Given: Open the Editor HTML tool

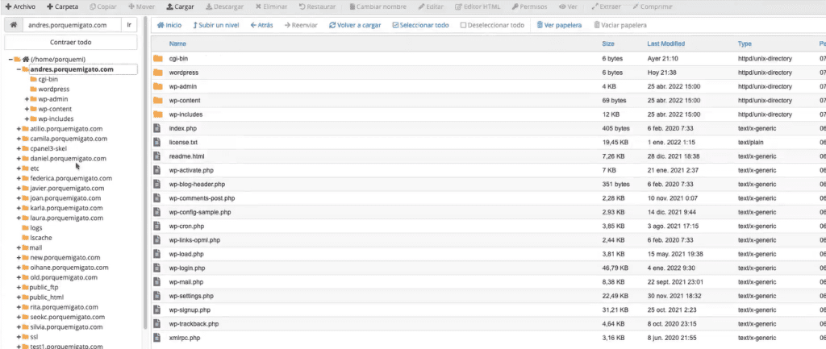Looking at the screenshot, I should (x=478, y=6).
